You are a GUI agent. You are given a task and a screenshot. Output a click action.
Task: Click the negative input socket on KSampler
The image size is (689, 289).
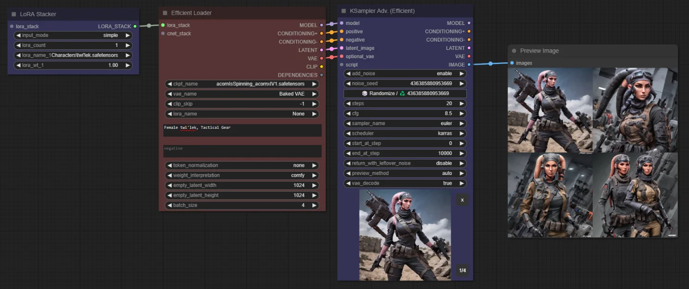[341, 40]
